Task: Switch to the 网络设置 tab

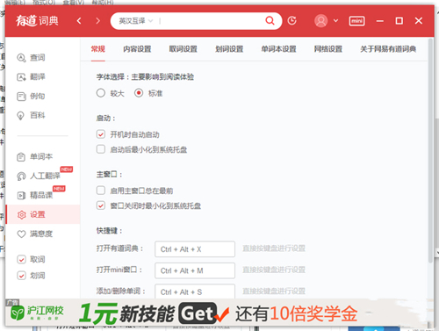Action: [x=328, y=49]
